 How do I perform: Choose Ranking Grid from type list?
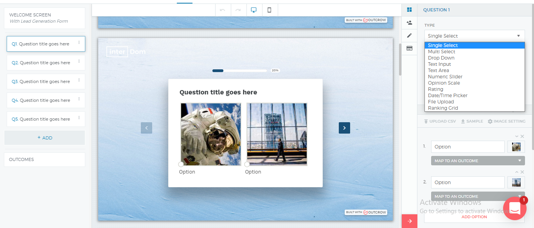coord(475,108)
